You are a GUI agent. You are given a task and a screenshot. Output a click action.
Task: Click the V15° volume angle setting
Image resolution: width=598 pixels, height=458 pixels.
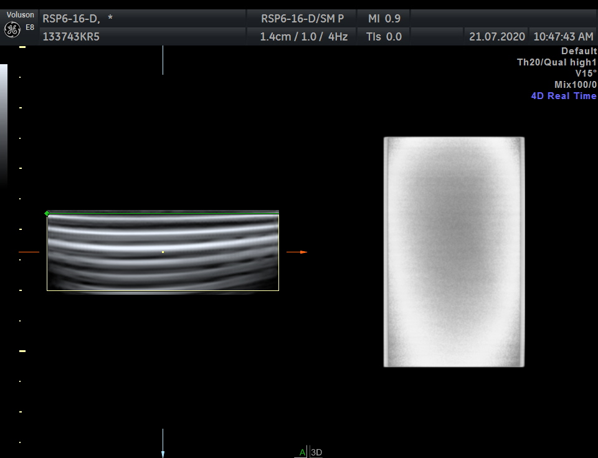(x=586, y=74)
